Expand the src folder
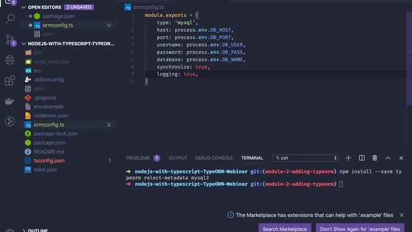Image resolution: width=412 pixels, height=232 pixels. [37, 70]
